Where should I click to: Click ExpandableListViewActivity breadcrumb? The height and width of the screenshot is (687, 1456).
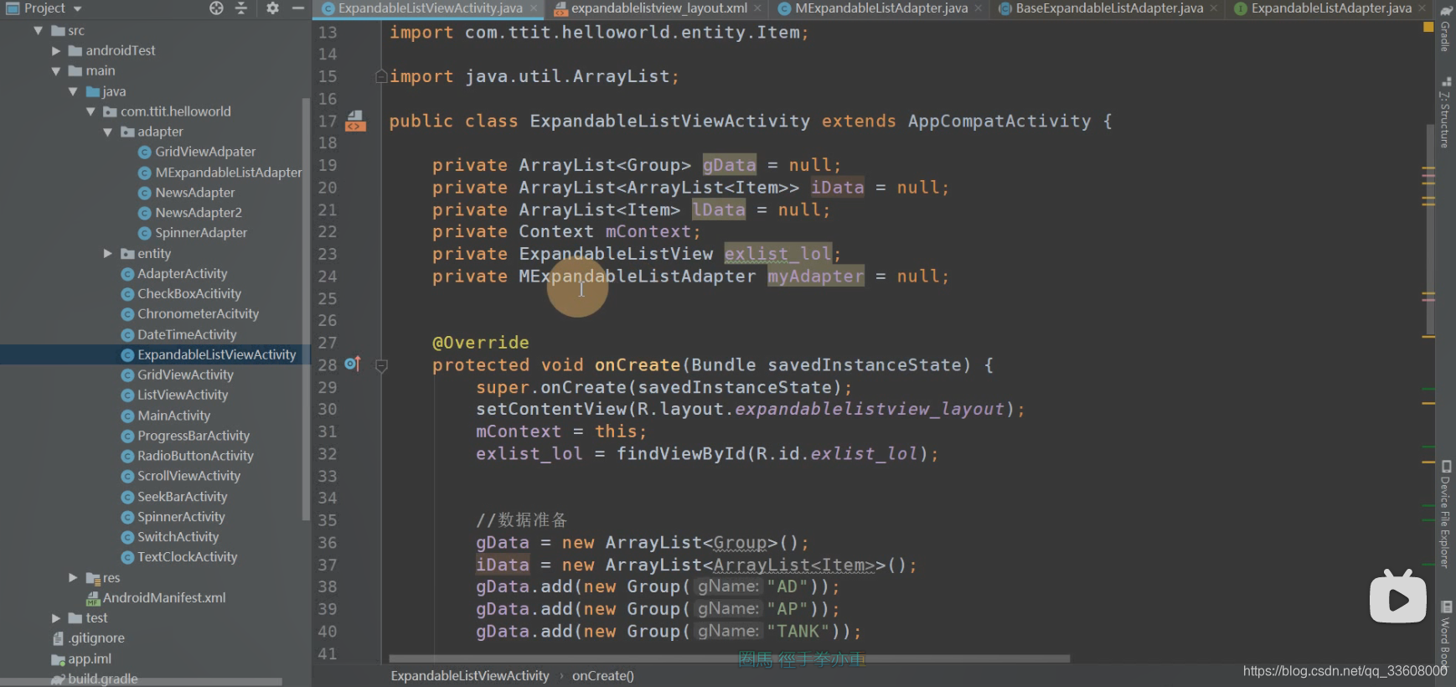tap(469, 676)
